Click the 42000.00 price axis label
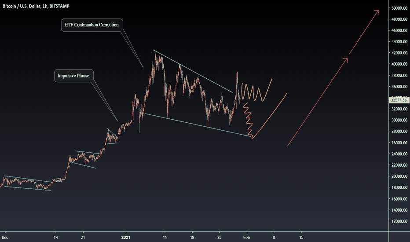 coord(399,53)
